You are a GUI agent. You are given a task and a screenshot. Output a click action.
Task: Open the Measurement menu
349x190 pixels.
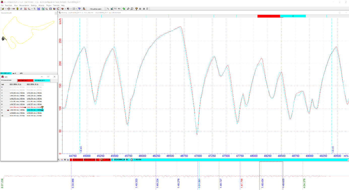coord(24,5)
